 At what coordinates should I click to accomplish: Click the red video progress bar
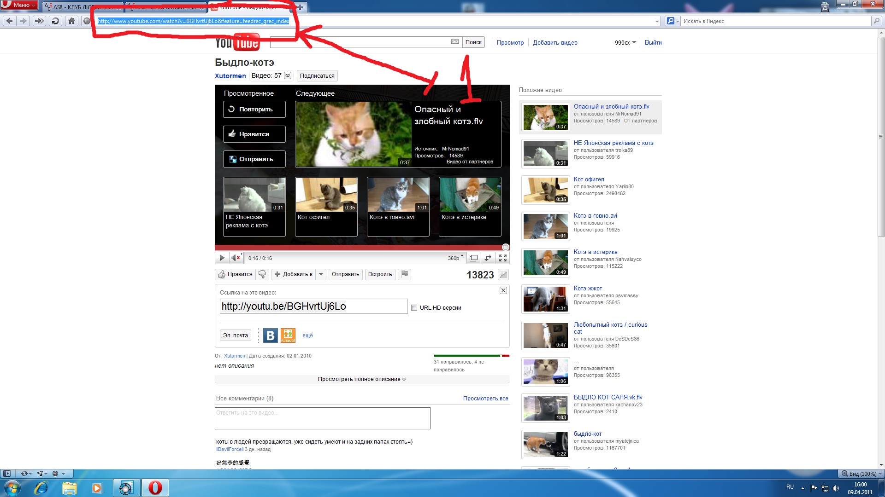(x=360, y=248)
